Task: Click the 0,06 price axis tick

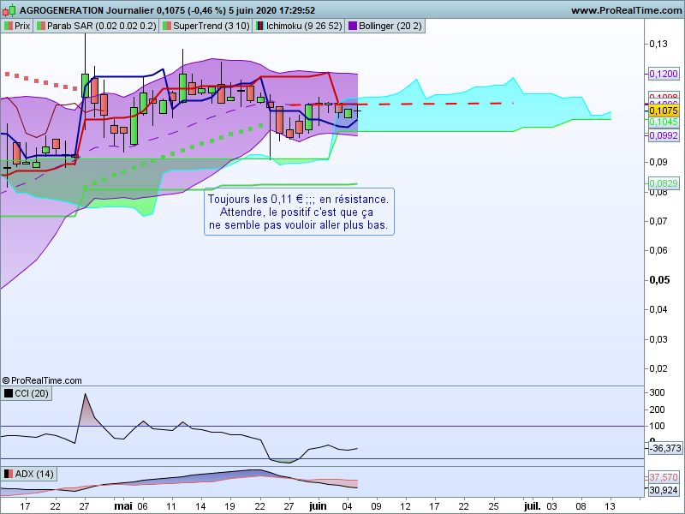Action: 658,250
